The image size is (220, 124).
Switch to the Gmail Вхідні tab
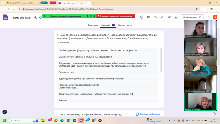22,3
